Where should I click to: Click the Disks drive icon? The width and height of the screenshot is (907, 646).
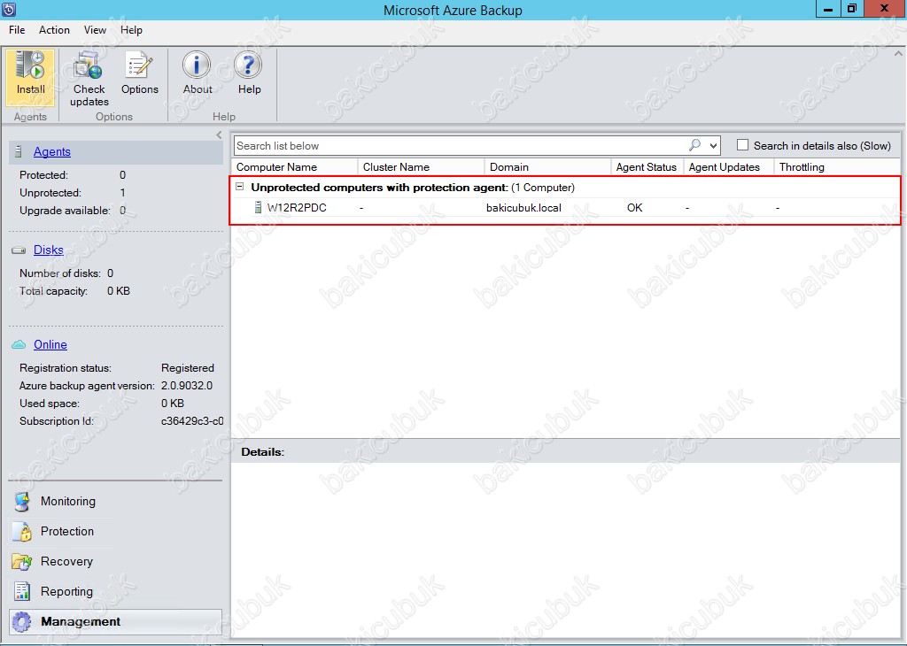click(19, 250)
